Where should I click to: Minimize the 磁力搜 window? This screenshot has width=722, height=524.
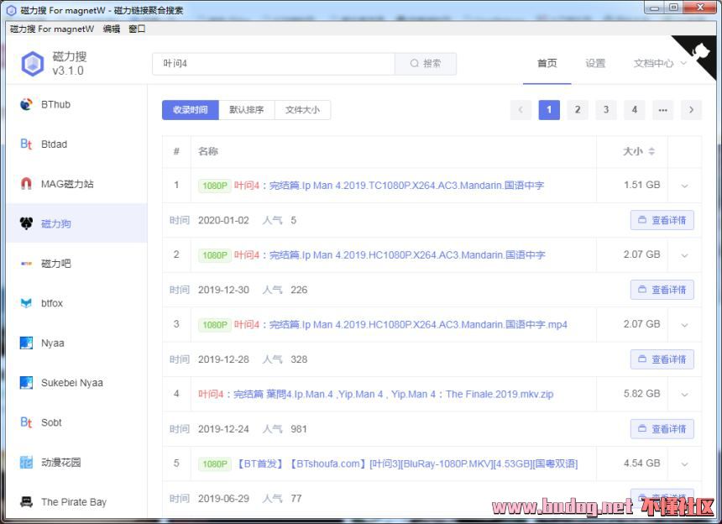[655, 8]
